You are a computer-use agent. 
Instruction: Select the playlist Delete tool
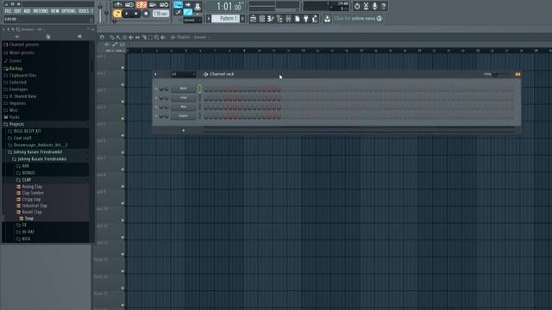tap(125, 37)
